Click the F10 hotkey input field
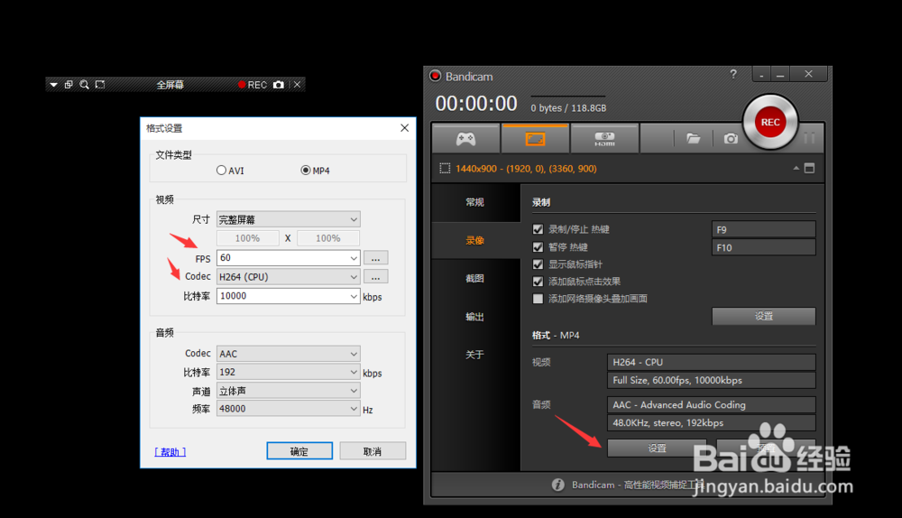Viewport: 902px width, 518px height. pyautogui.click(x=764, y=247)
